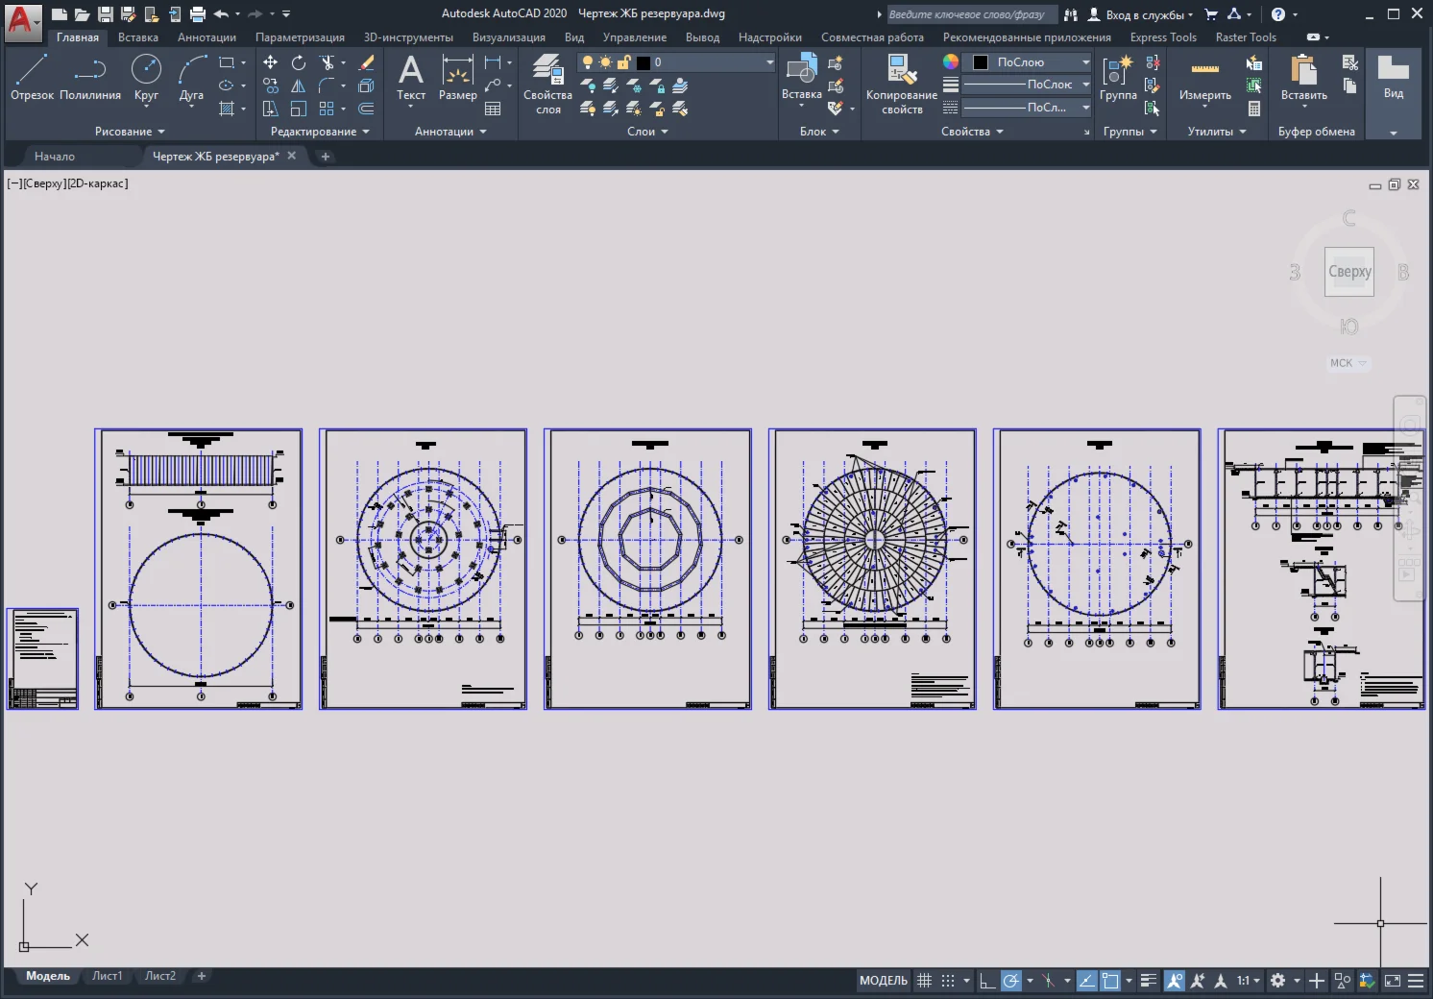Screen dimensions: 1433x999
Task: Toggle annotation visibility in status bar
Action: (1175, 981)
